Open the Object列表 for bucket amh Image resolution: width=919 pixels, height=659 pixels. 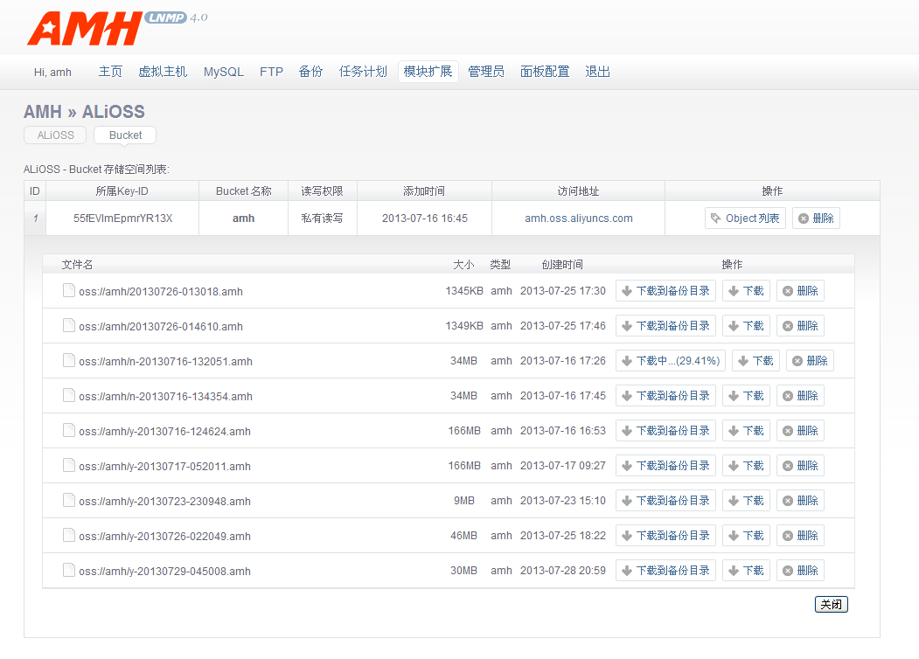point(745,219)
